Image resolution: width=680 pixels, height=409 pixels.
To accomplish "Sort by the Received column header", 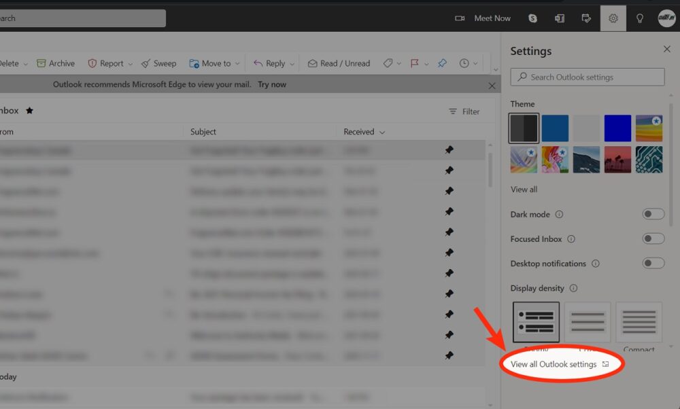I will point(359,132).
